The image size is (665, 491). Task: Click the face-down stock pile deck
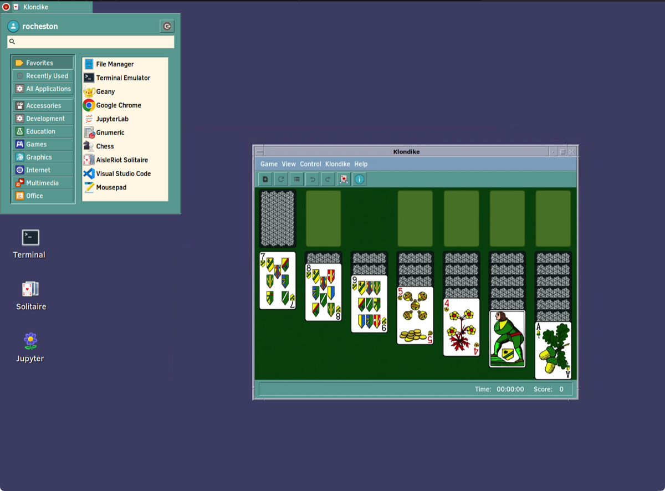point(278,218)
